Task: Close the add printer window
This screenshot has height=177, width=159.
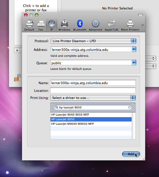Action: pos(26,15)
